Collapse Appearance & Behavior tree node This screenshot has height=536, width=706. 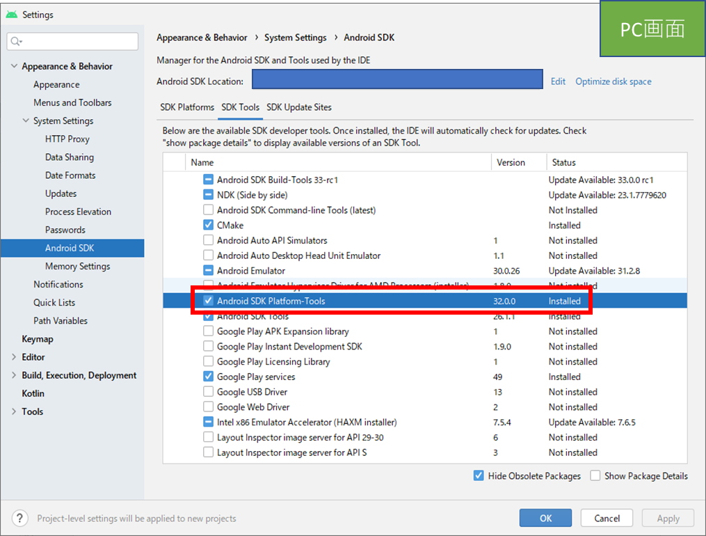click(14, 66)
